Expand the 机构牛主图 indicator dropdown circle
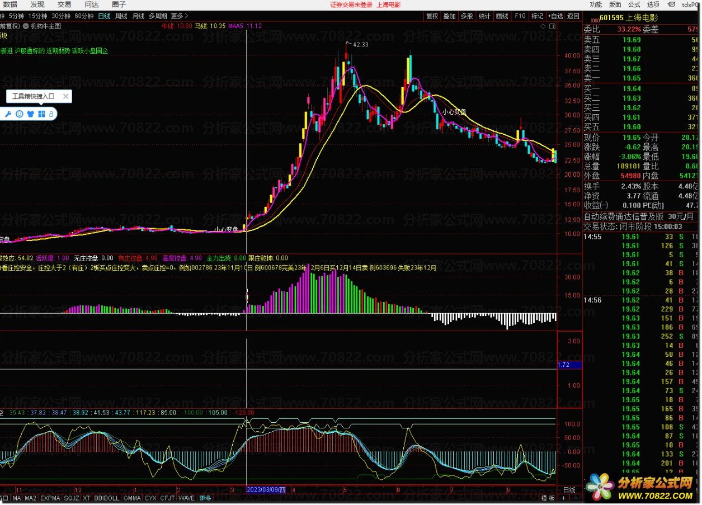The width and height of the screenshot is (702, 505). click(x=26, y=26)
